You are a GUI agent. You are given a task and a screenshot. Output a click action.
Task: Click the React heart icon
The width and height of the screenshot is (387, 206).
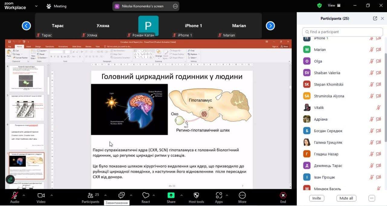pyautogui.click(x=146, y=195)
